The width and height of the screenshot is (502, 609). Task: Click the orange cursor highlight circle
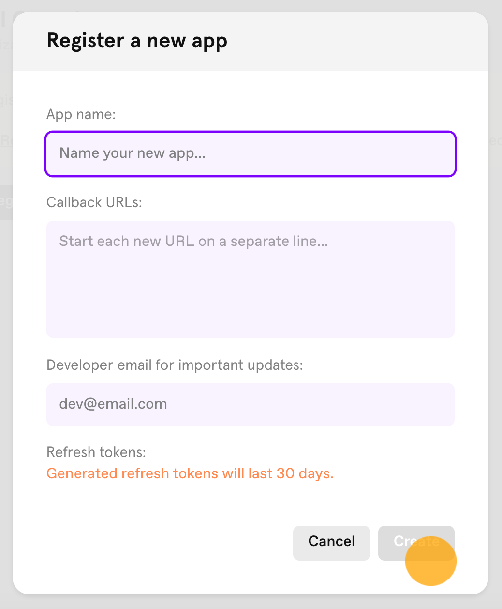pos(431,560)
